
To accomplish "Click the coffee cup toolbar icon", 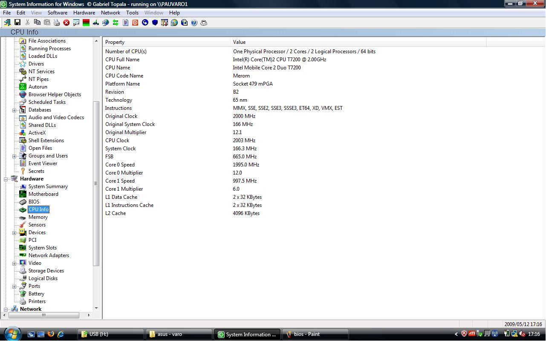I will click(x=204, y=23).
